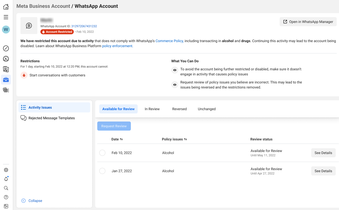Click the 'Until Apr 27, 2022' text
This screenshot has height=210, width=339.
(262, 173)
